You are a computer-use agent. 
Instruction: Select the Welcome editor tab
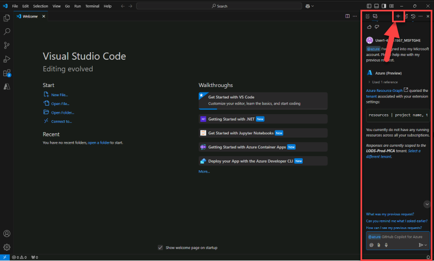click(30, 16)
